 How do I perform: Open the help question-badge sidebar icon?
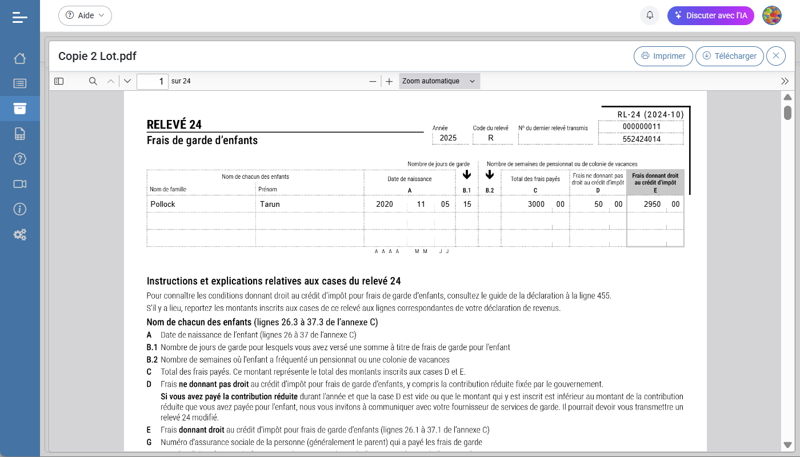pos(20,159)
